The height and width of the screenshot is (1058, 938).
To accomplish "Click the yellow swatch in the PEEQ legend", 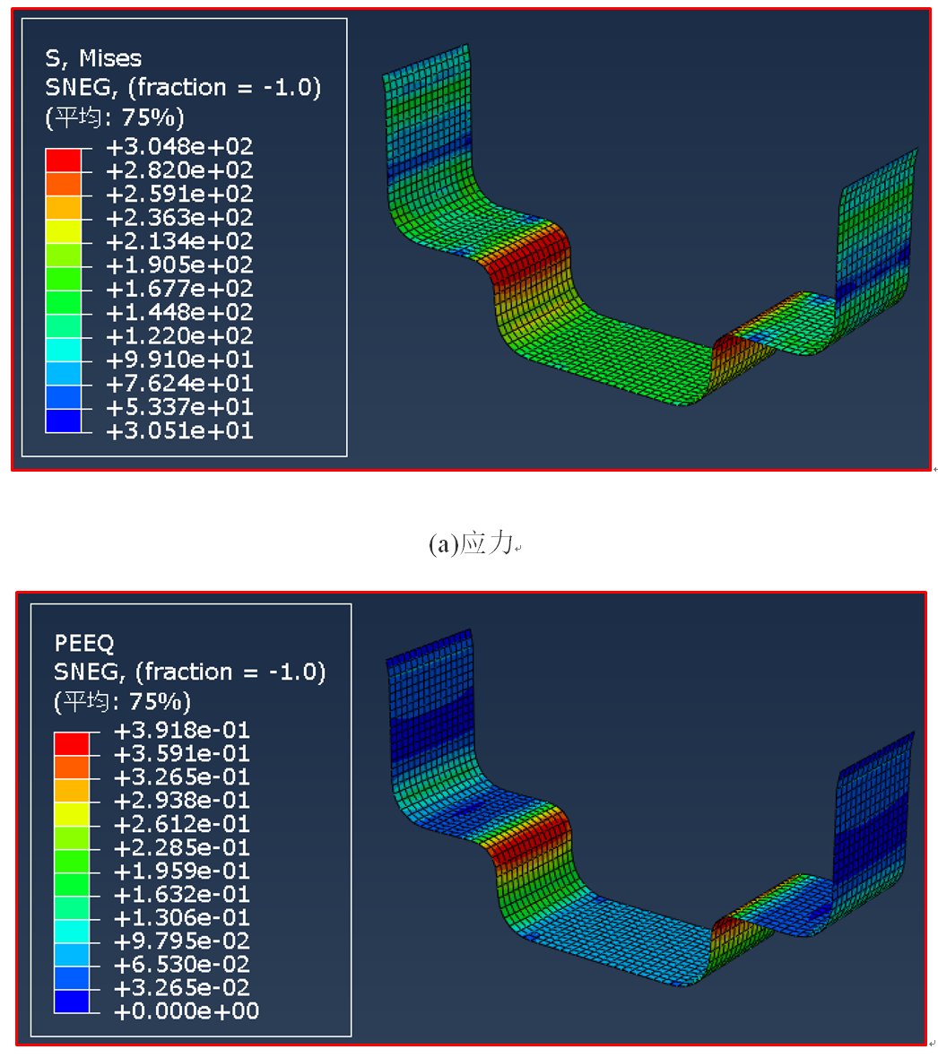I will click(x=71, y=813).
